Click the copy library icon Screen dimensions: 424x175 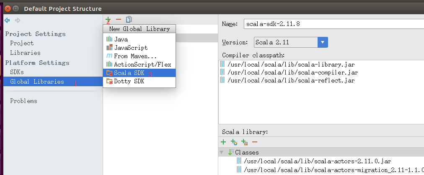[129, 19]
